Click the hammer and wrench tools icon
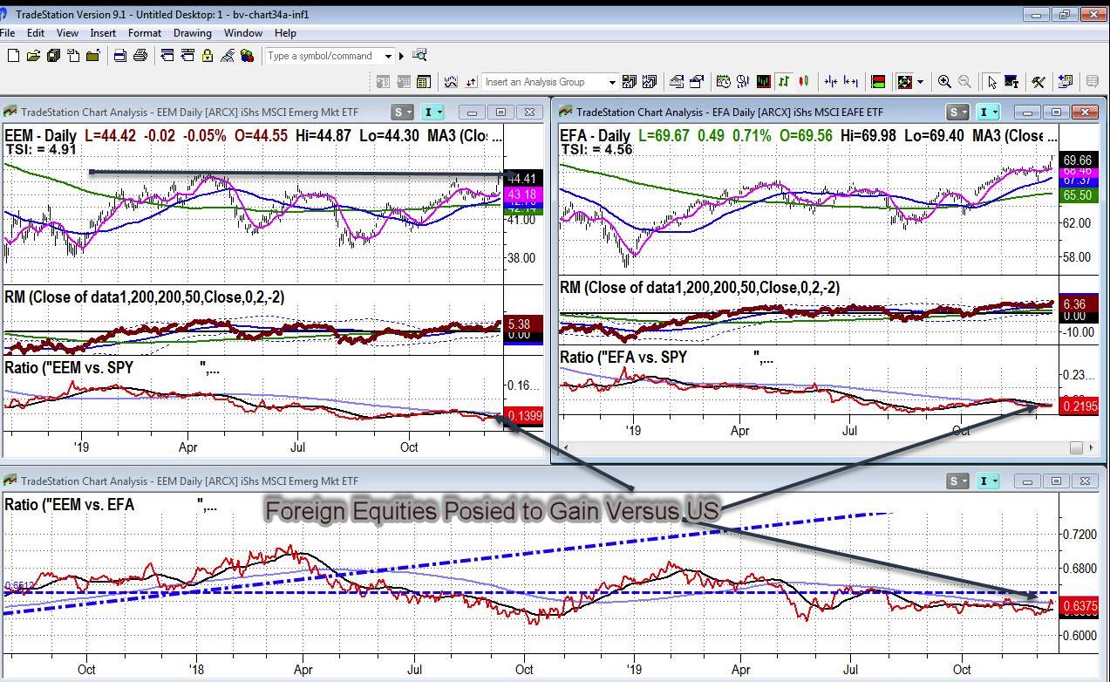 1038,81
